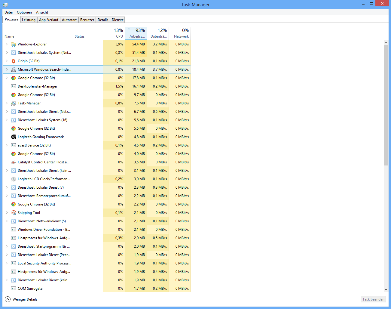Click the scrollbar up arrow
Image resolution: width=391 pixels, height=309 pixels.
point(386,43)
